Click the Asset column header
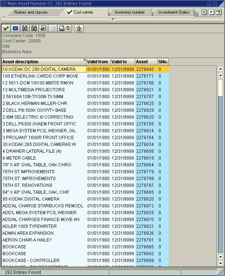Viewport: 225px width, 276px height. pos(146,62)
